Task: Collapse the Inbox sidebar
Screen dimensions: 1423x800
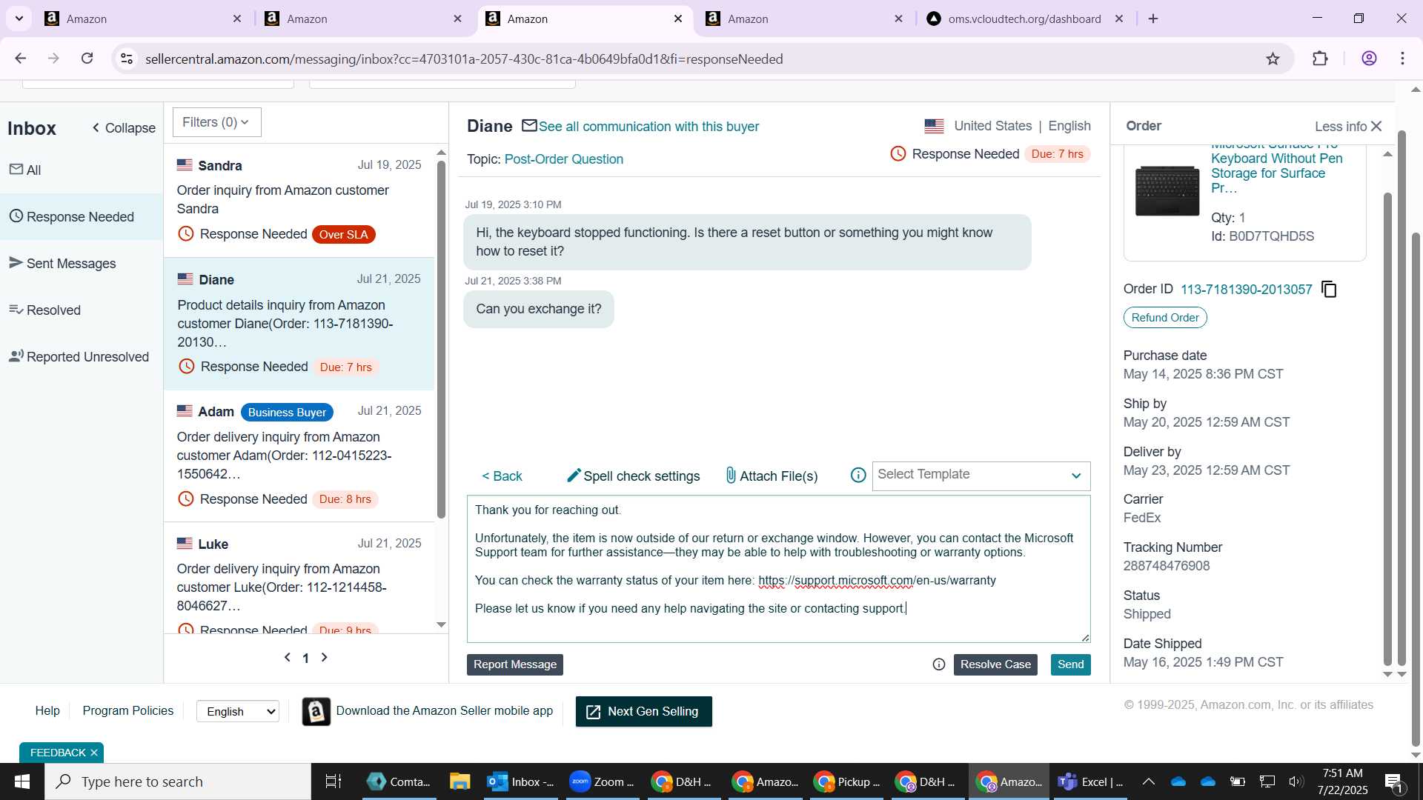Action: click(123, 128)
